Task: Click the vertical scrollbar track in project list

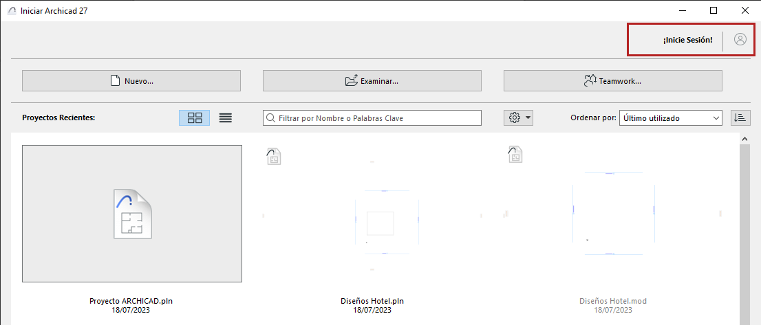Action: click(744, 235)
